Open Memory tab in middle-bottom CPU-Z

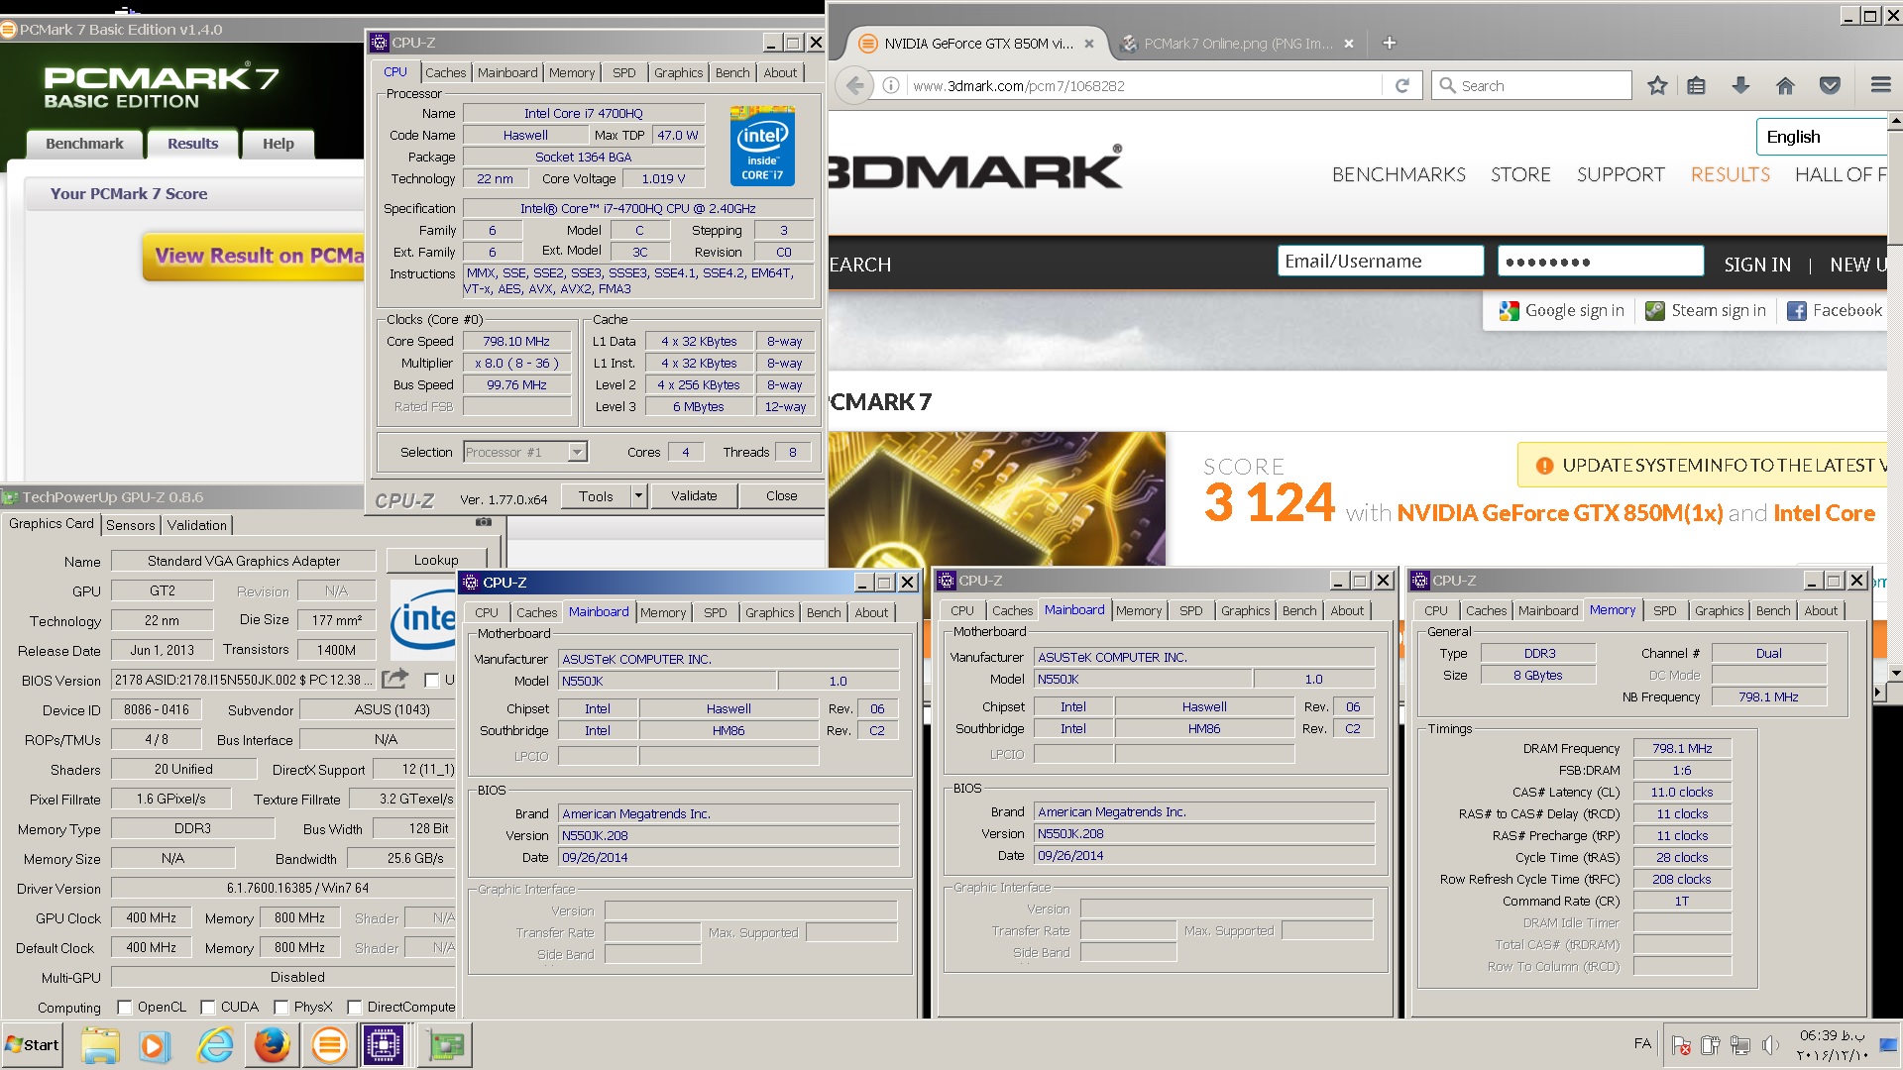1138,610
